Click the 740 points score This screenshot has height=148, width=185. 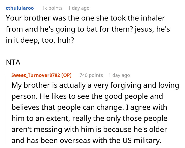click(91, 75)
